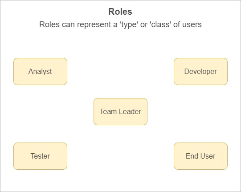The height and width of the screenshot is (192, 241).
Task: Select the Team Leader role box
Action: [120, 112]
